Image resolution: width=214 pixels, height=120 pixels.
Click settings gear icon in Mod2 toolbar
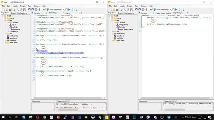click(143, 10)
